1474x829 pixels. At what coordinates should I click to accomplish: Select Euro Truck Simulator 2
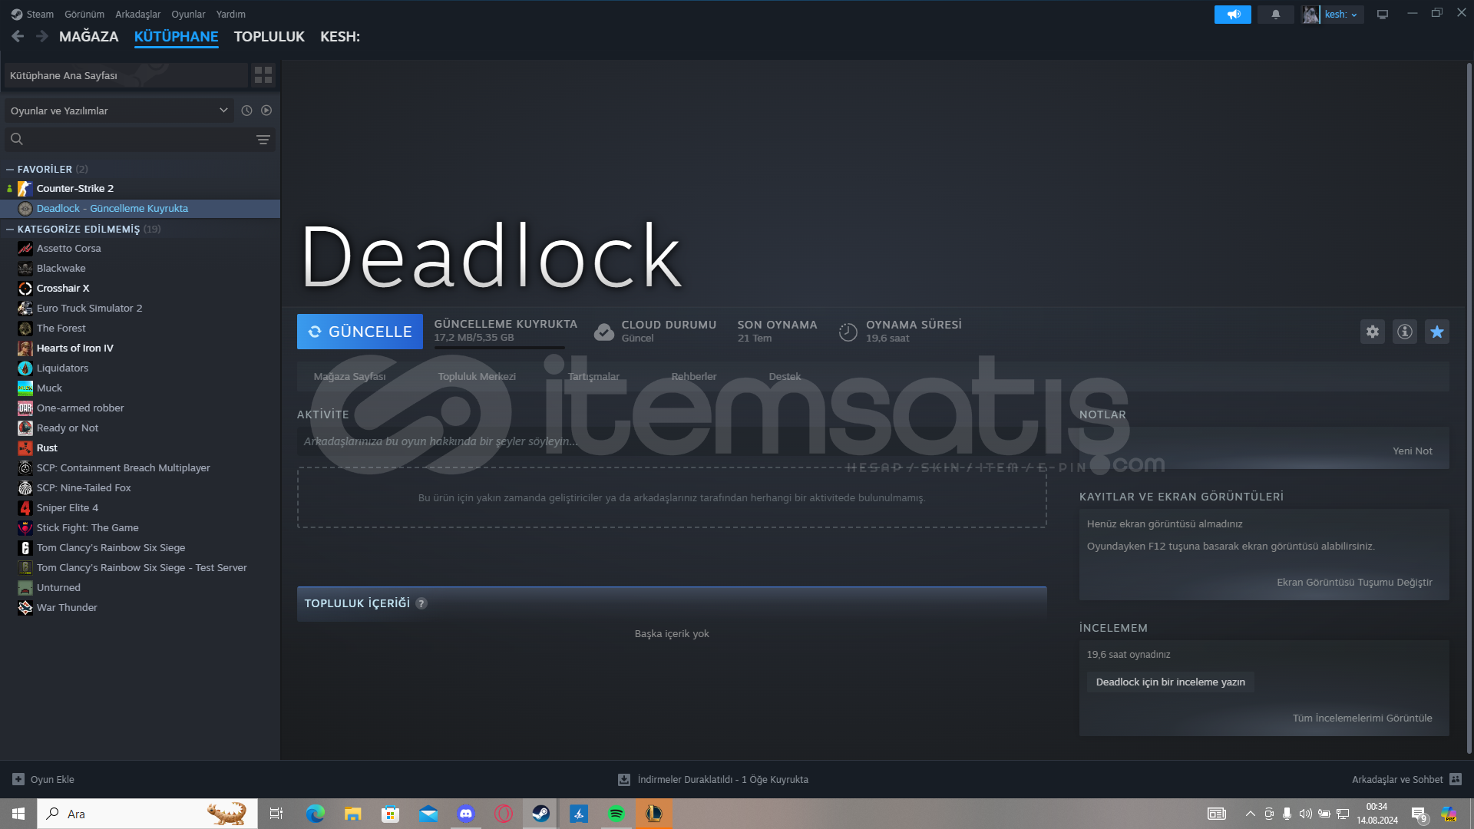coord(140,309)
